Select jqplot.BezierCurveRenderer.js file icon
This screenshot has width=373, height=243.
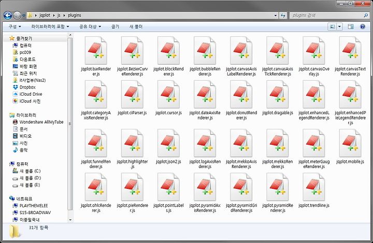tap(132, 50)
